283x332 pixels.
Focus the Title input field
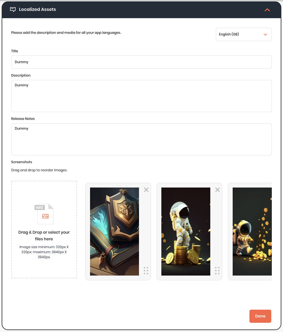coord(141,62)
